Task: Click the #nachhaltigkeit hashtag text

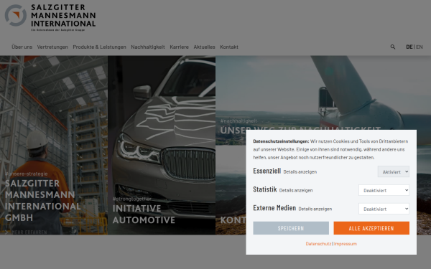Action: 239,121
